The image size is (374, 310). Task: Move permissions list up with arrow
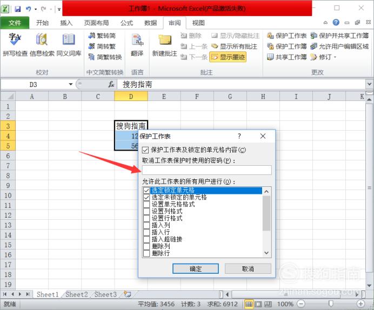coord(266,191)
